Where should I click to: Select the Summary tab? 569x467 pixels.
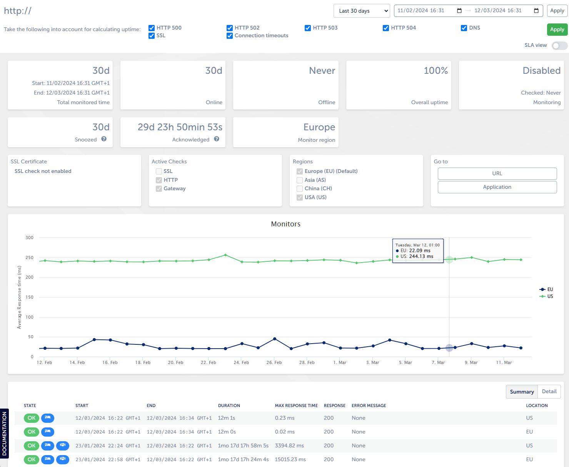pyautogui.click(x=522, y=392)
